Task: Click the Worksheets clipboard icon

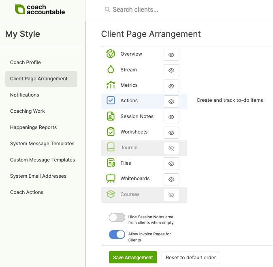Action: 111,132
